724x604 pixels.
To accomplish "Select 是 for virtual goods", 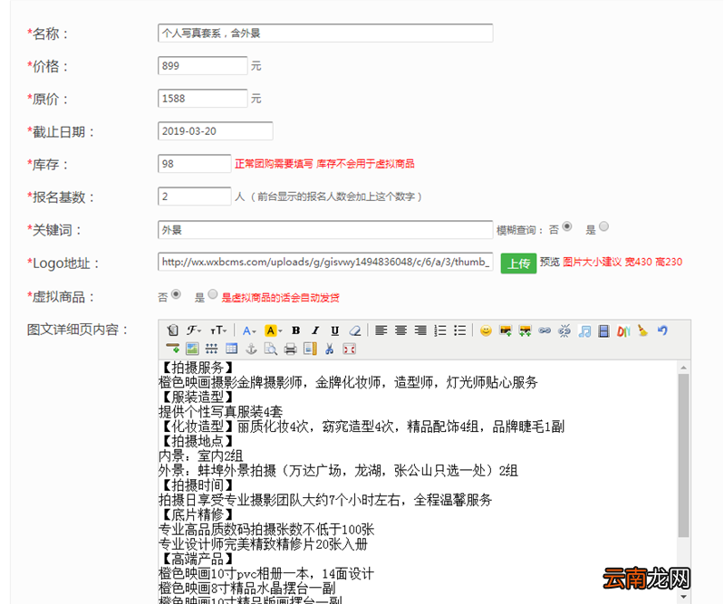I will 212,294.
